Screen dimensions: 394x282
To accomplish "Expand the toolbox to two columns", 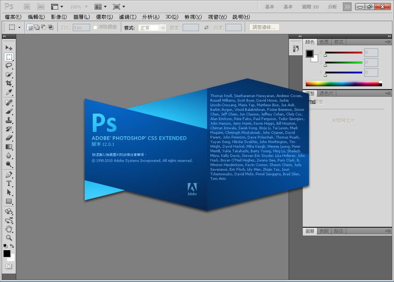I will (4, 37).
